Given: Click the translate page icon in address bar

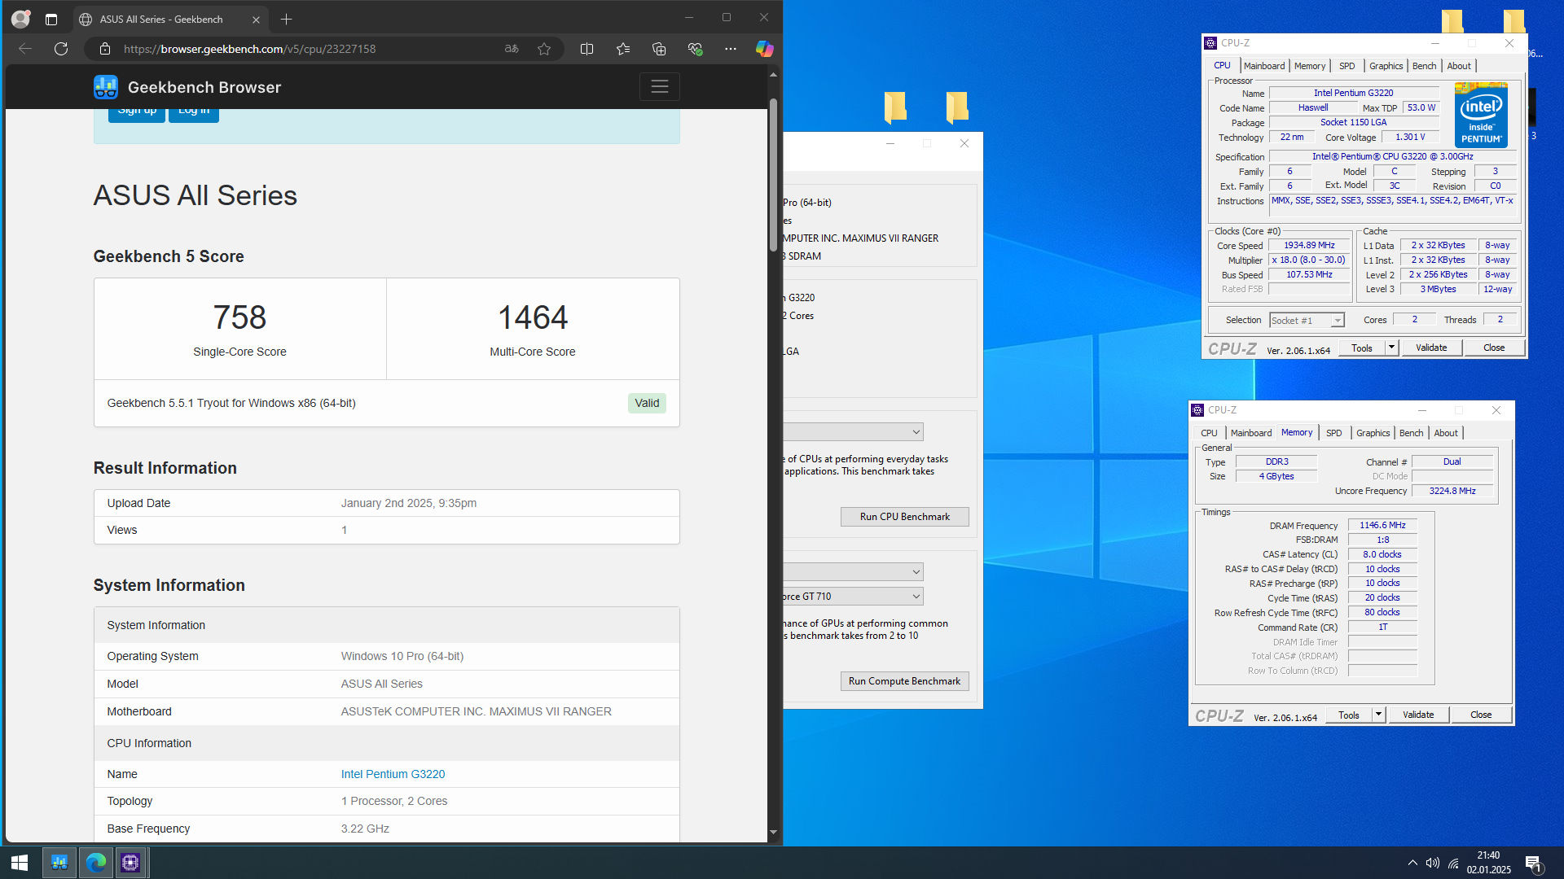Looking at the screenshot, I should pos(512,49).
